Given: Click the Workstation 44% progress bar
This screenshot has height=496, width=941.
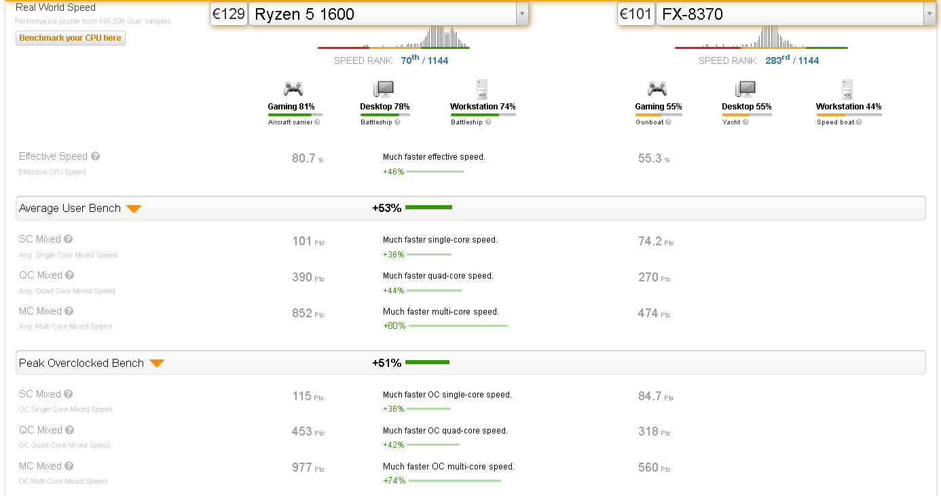Looking at the screenshot, I should click(849, 115).
